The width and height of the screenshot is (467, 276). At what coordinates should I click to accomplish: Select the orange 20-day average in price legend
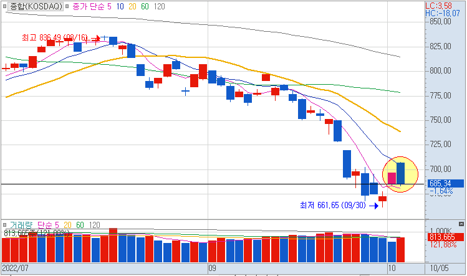point(133,6)
